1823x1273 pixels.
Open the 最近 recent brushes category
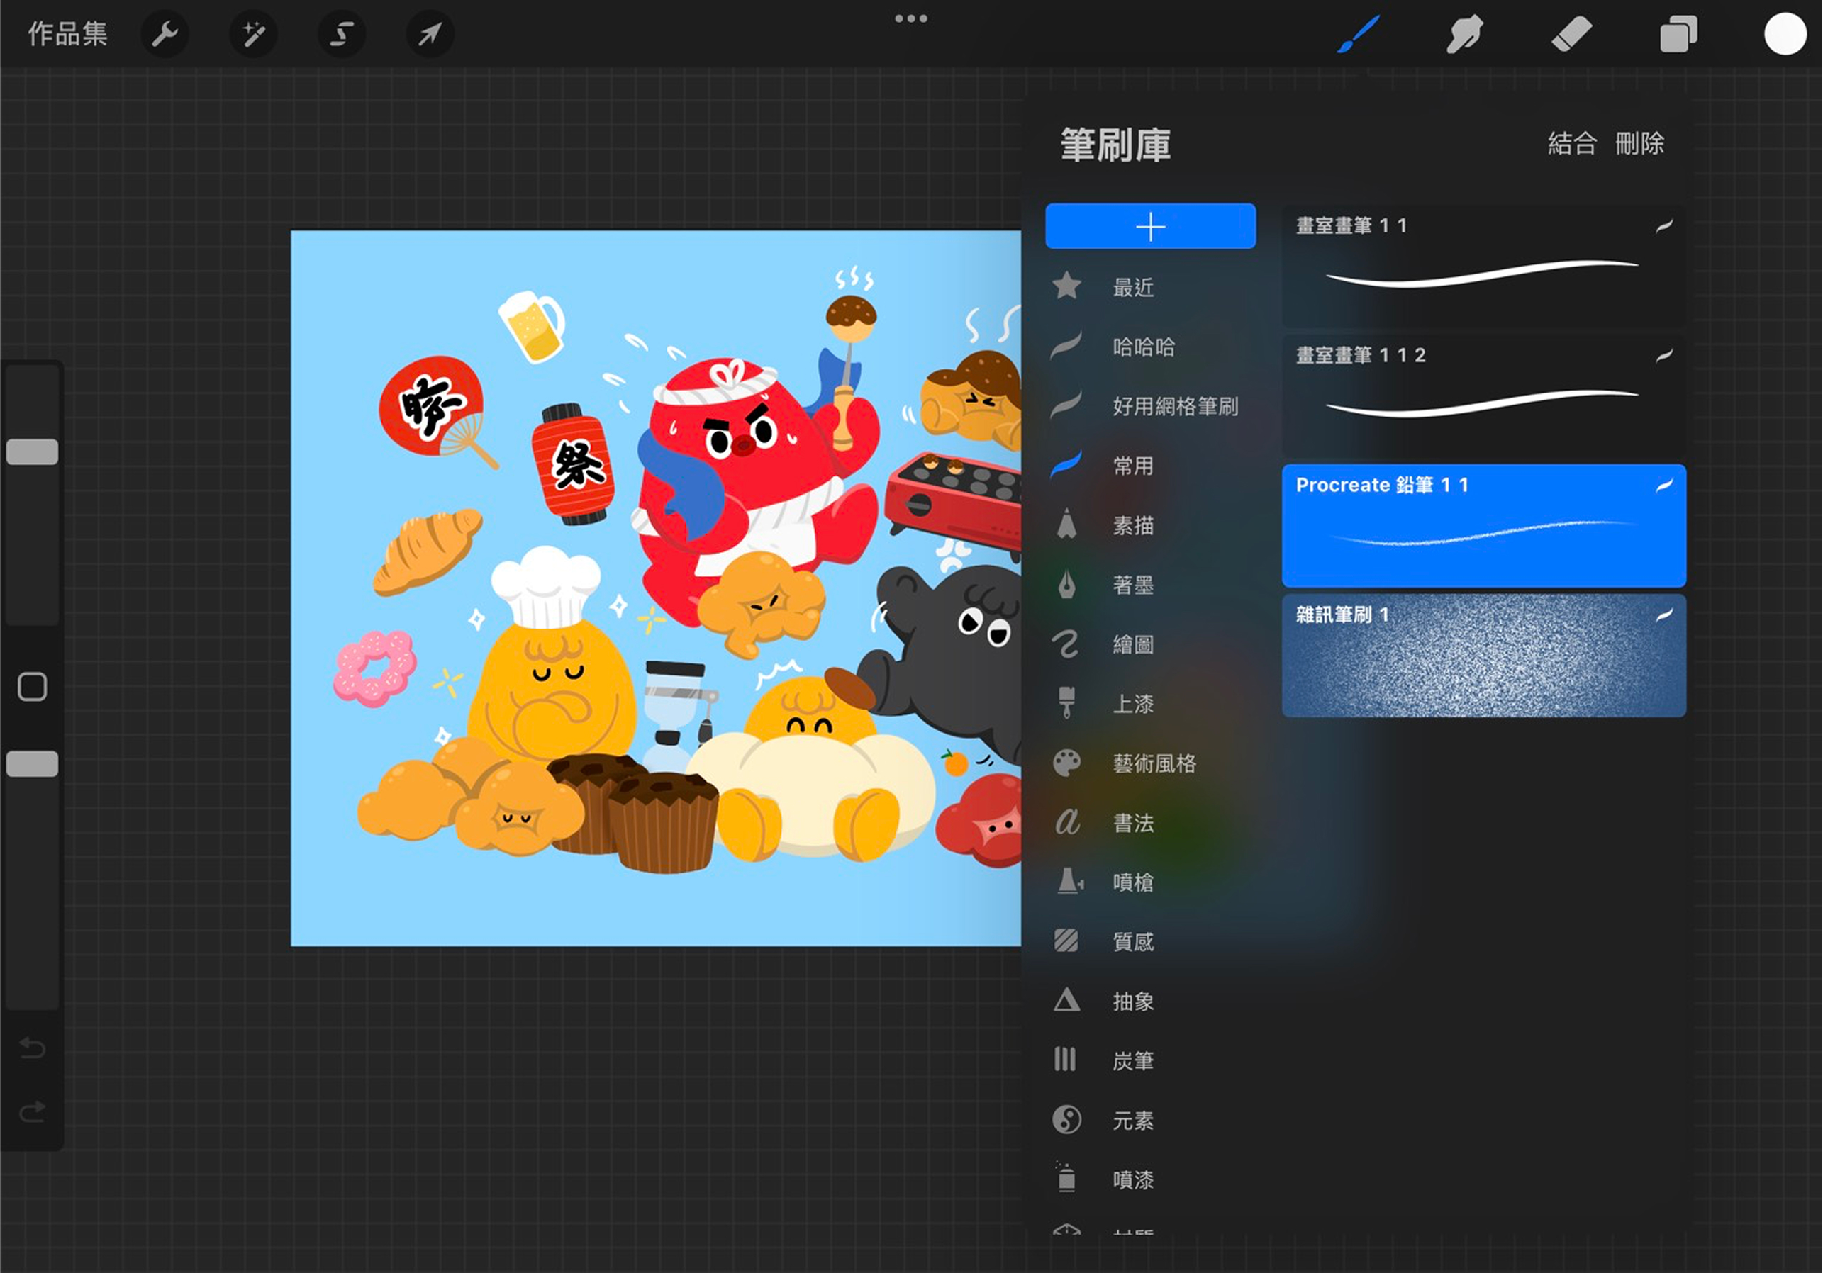(1133, 286)
